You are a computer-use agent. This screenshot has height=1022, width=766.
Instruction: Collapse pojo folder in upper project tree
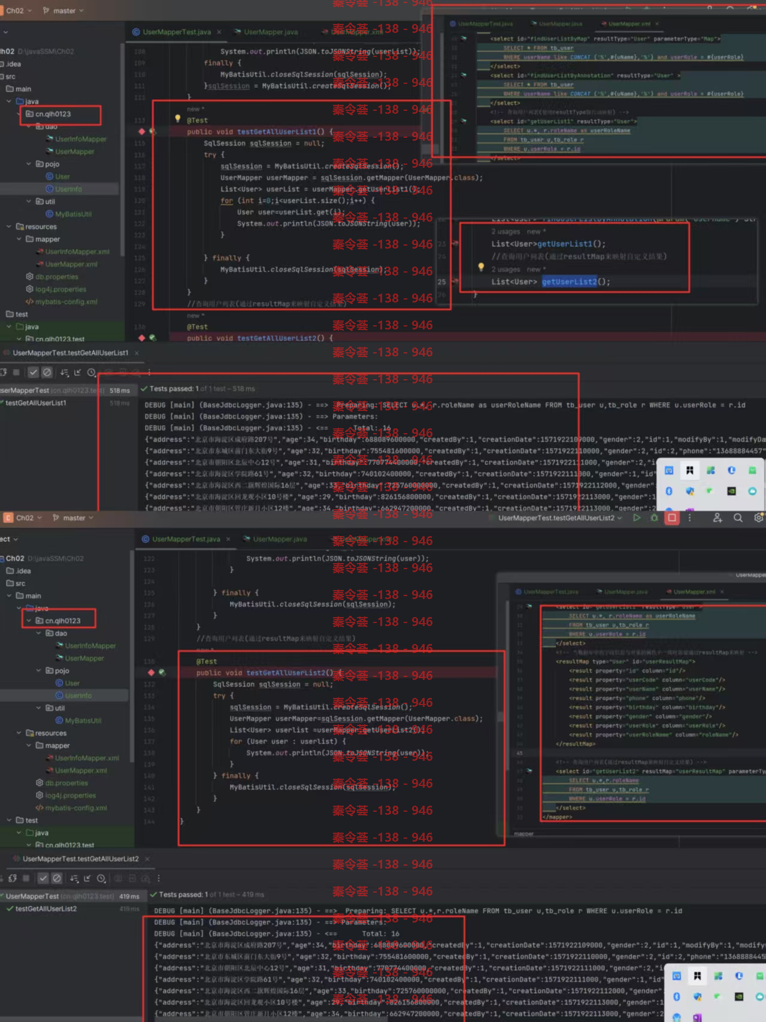29,164
